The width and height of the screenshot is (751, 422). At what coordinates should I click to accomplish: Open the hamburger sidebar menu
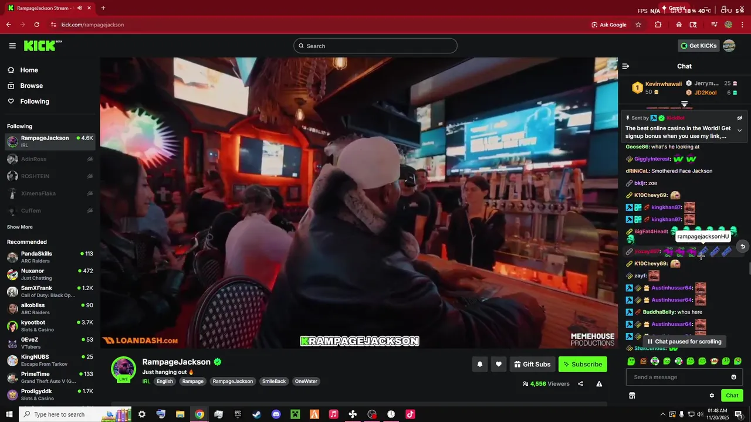(12, 46)
